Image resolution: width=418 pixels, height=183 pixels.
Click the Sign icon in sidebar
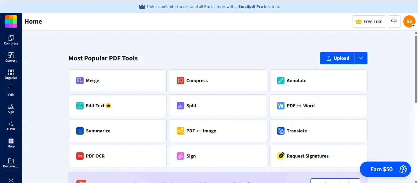coord(11,109)
